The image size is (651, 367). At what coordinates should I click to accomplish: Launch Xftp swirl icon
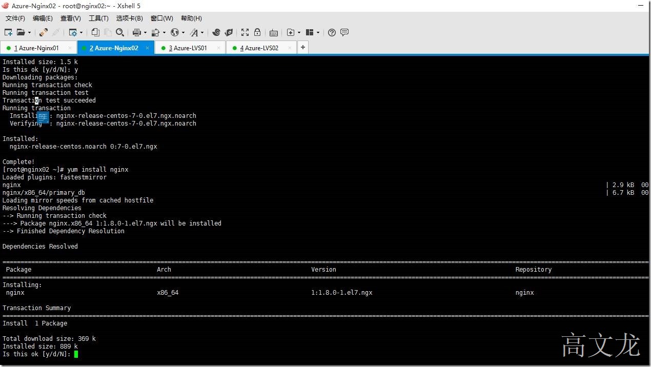coord(216,32)
